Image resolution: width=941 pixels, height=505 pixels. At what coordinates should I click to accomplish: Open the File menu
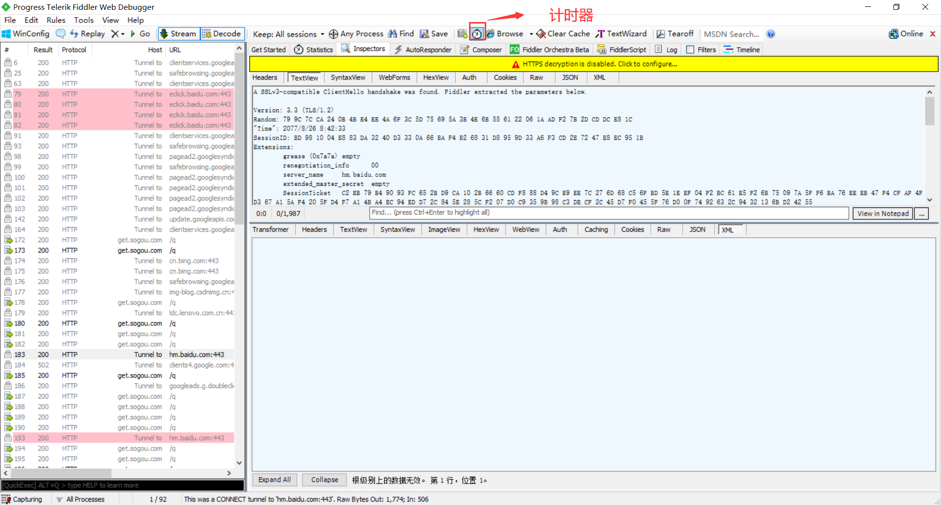click(x=10, y=20)
